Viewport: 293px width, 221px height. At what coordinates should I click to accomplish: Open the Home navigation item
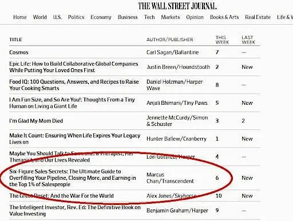pyautogui.click(x=20, y=17)
